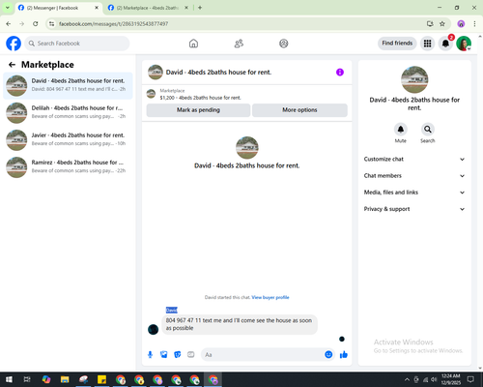This screenshot has height=387, width=483.
Task: Click the $1,200 listing title text
Action: pyautogui.click(x=200, y=98)
